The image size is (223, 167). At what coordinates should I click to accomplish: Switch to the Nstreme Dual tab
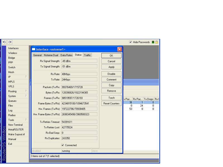(51, 55)
